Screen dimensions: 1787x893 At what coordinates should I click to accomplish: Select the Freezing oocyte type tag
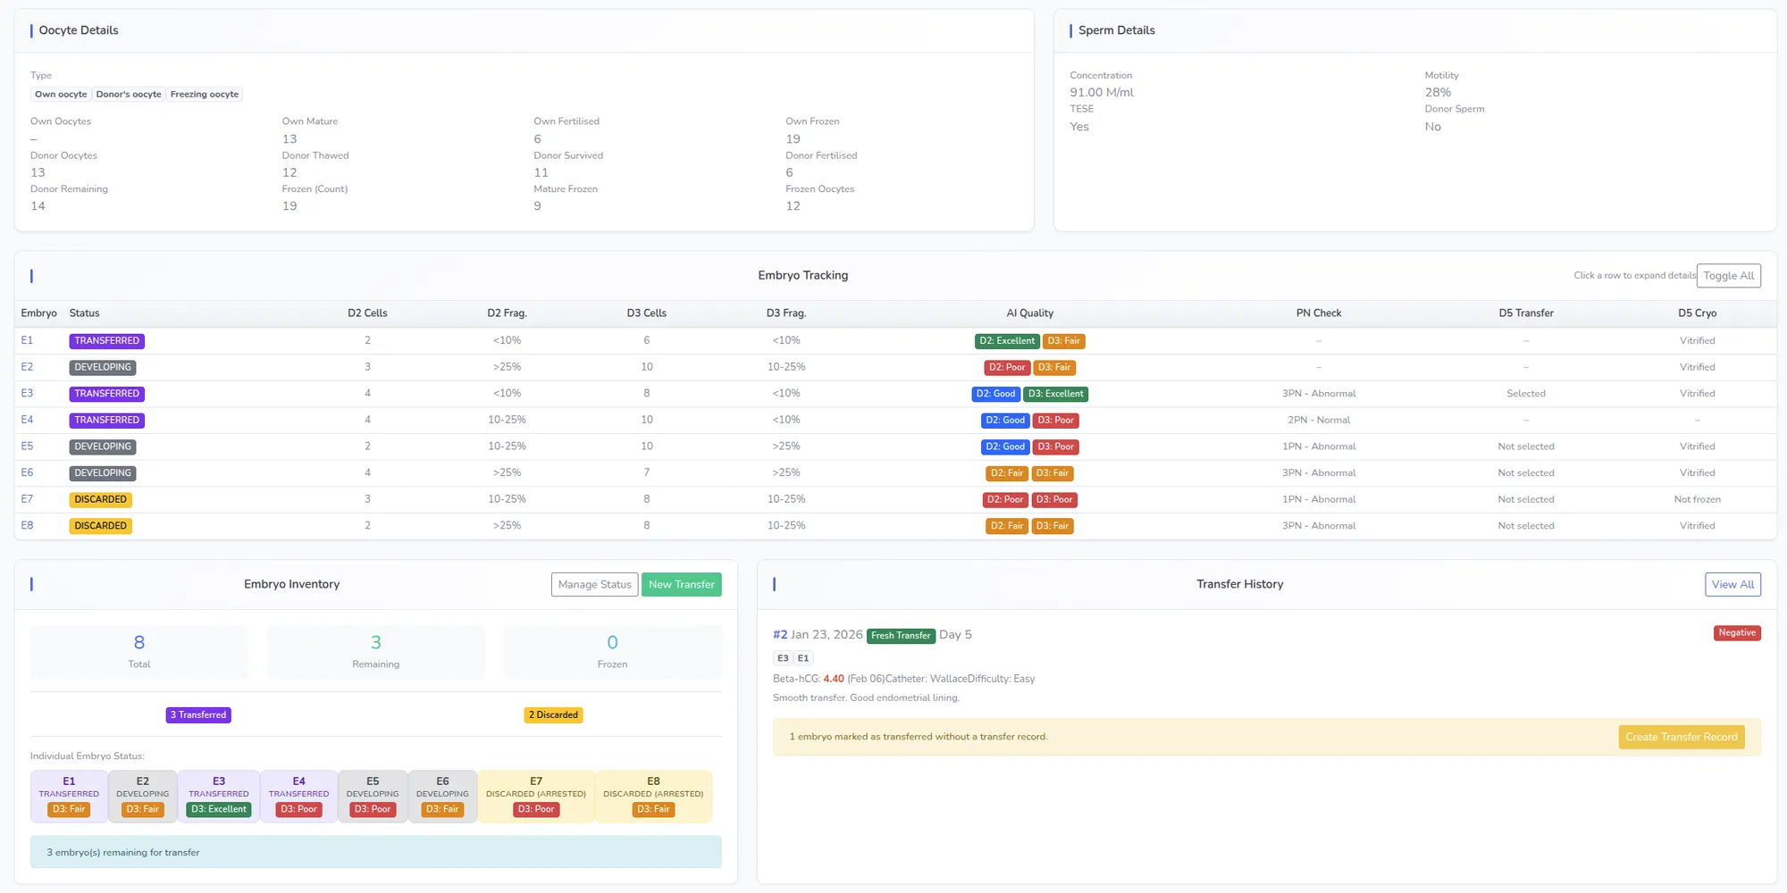click(x=205, y=95)
